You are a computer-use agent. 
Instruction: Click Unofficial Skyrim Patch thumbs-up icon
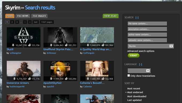coord(66,45)
